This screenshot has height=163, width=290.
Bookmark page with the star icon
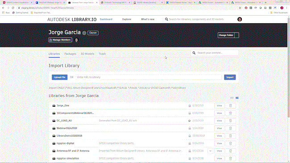coord(240,8)
